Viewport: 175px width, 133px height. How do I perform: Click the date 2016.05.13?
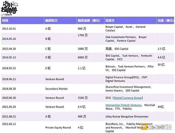click(9, 57)
